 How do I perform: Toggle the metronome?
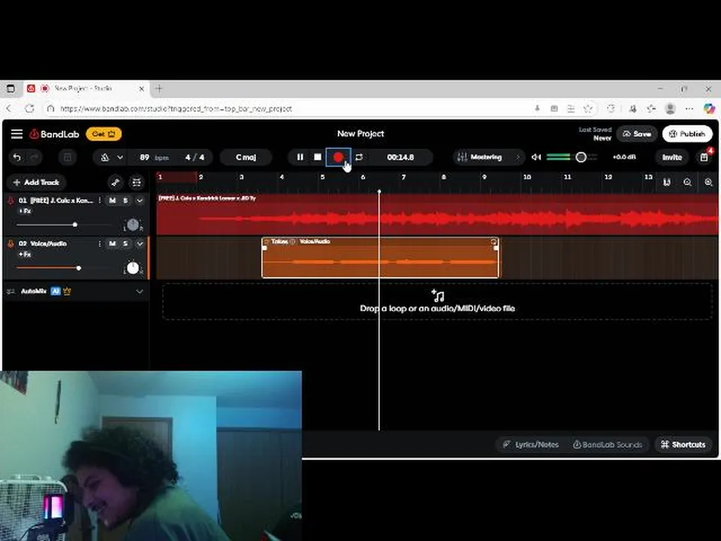point(105,157)
